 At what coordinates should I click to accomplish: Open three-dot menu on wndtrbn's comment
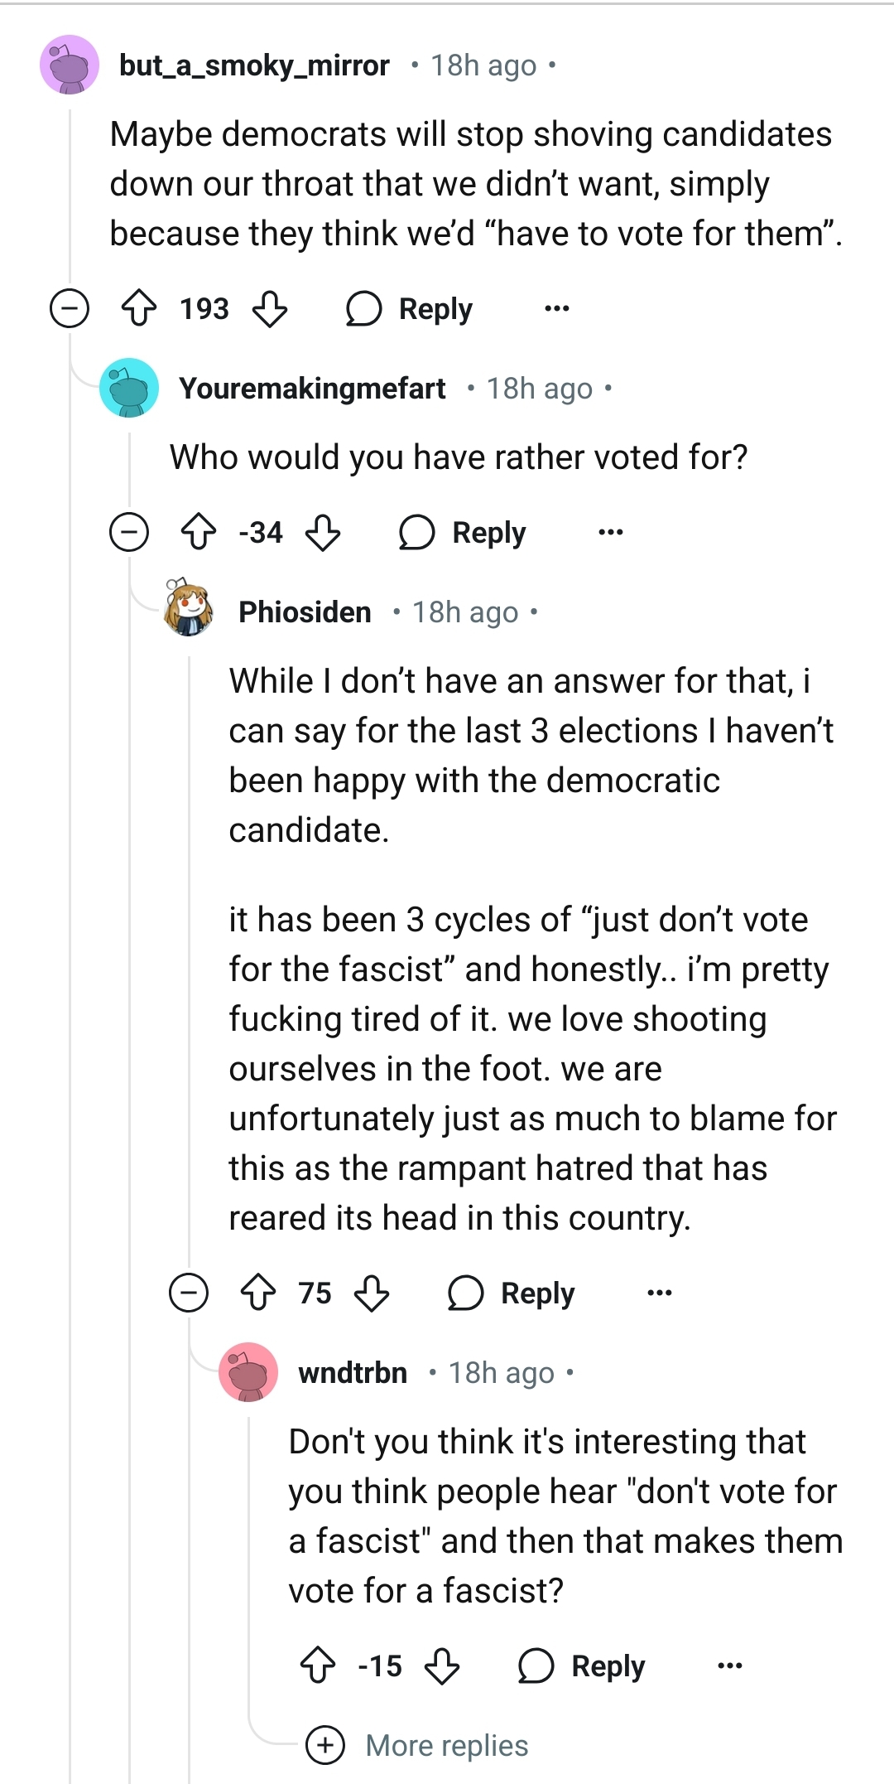pyautogui.click(x=730, y=1666)
